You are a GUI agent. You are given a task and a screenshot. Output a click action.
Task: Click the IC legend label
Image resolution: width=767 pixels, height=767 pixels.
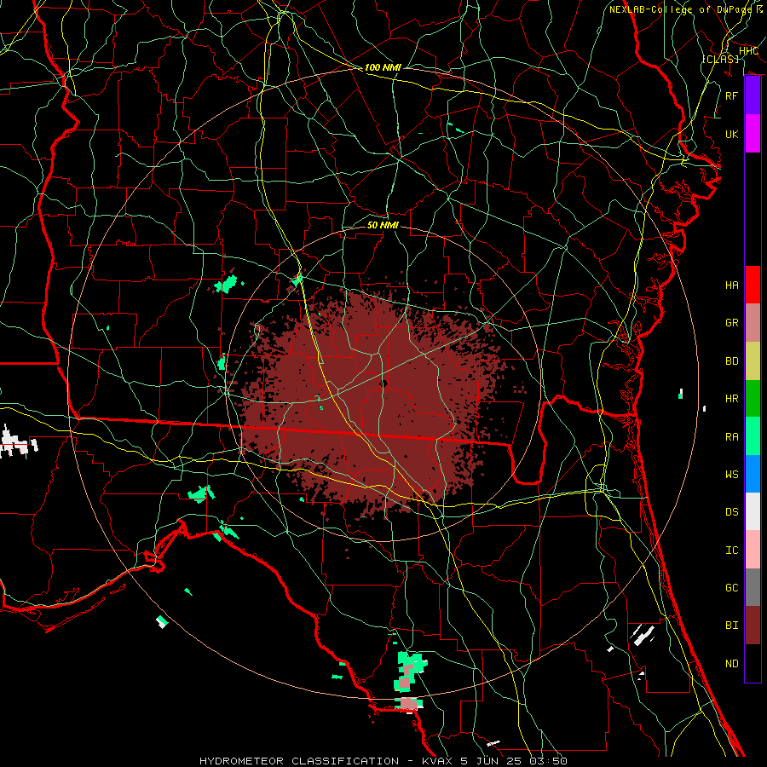732,551
